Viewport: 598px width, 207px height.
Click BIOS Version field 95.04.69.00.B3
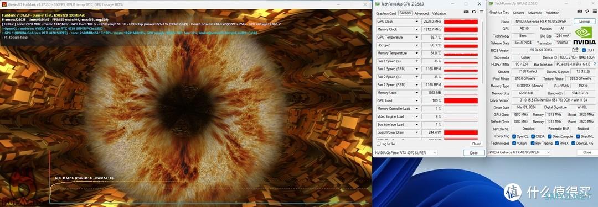click(x=541, y=50)
